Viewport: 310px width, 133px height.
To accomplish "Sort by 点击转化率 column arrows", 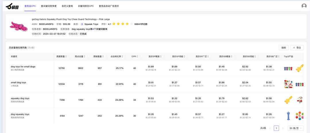I will coord(122,57).
